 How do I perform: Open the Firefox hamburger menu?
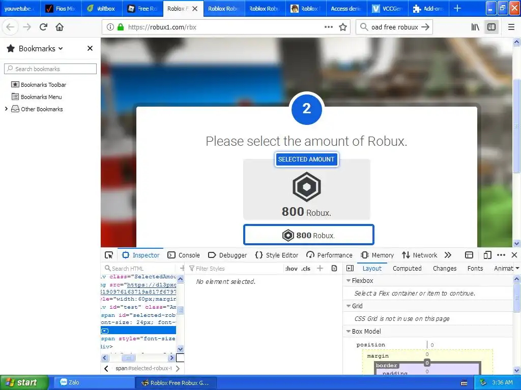[511, 27]
